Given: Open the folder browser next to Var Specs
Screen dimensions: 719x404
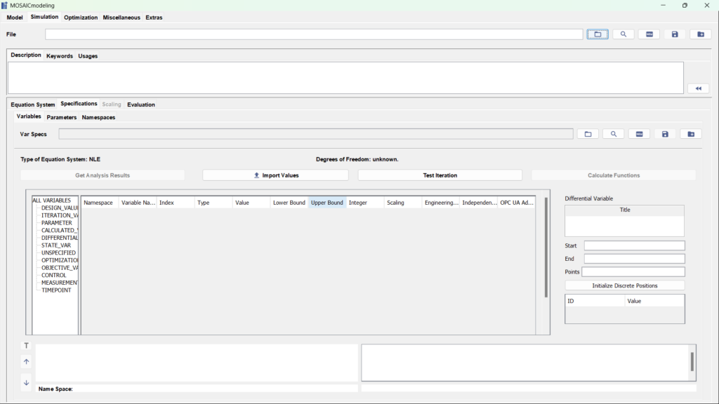Looking at the screenshot, I should (x=588, y=133).
